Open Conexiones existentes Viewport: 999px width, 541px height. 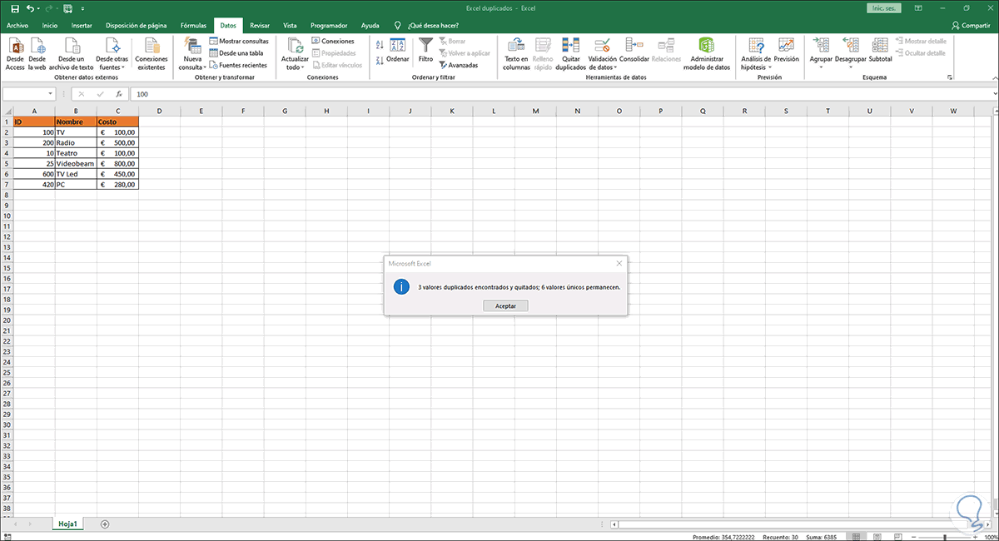[x=152, y=54]
